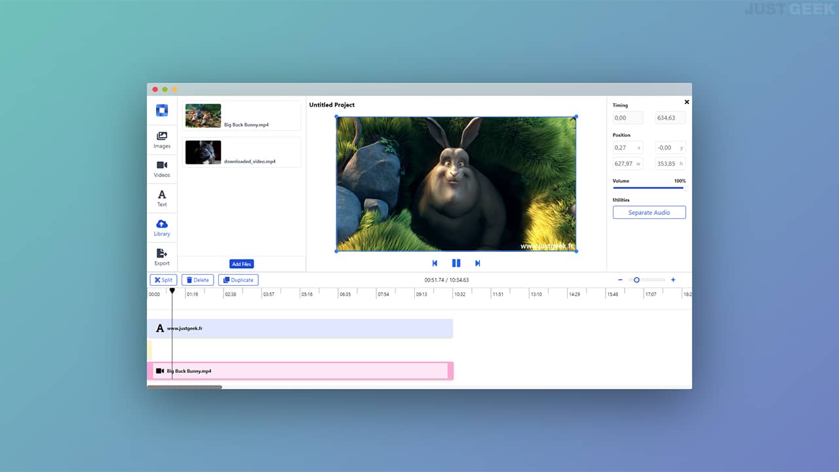Click the 05:16 mark on timeline ruler
The height and width of the screenshot is (472, 839).
pos(307,294)
